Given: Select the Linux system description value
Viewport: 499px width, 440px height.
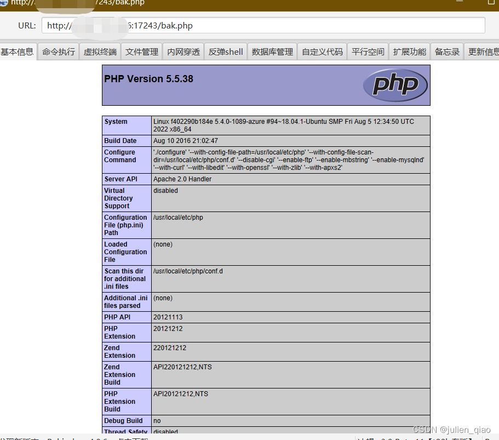Looking at the screenshot, I should (x=284, y=125).
